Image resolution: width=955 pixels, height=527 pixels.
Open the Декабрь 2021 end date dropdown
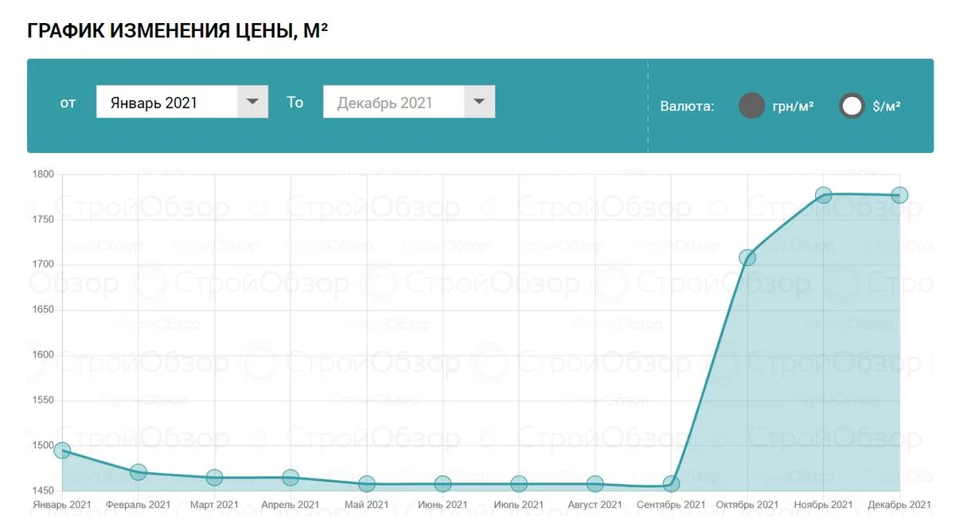[394, 102]
